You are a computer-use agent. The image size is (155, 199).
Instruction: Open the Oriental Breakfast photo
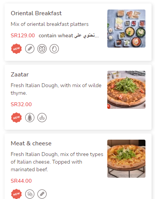pos(126,29)
